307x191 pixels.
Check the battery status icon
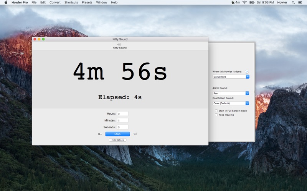(x=252, y=2)
